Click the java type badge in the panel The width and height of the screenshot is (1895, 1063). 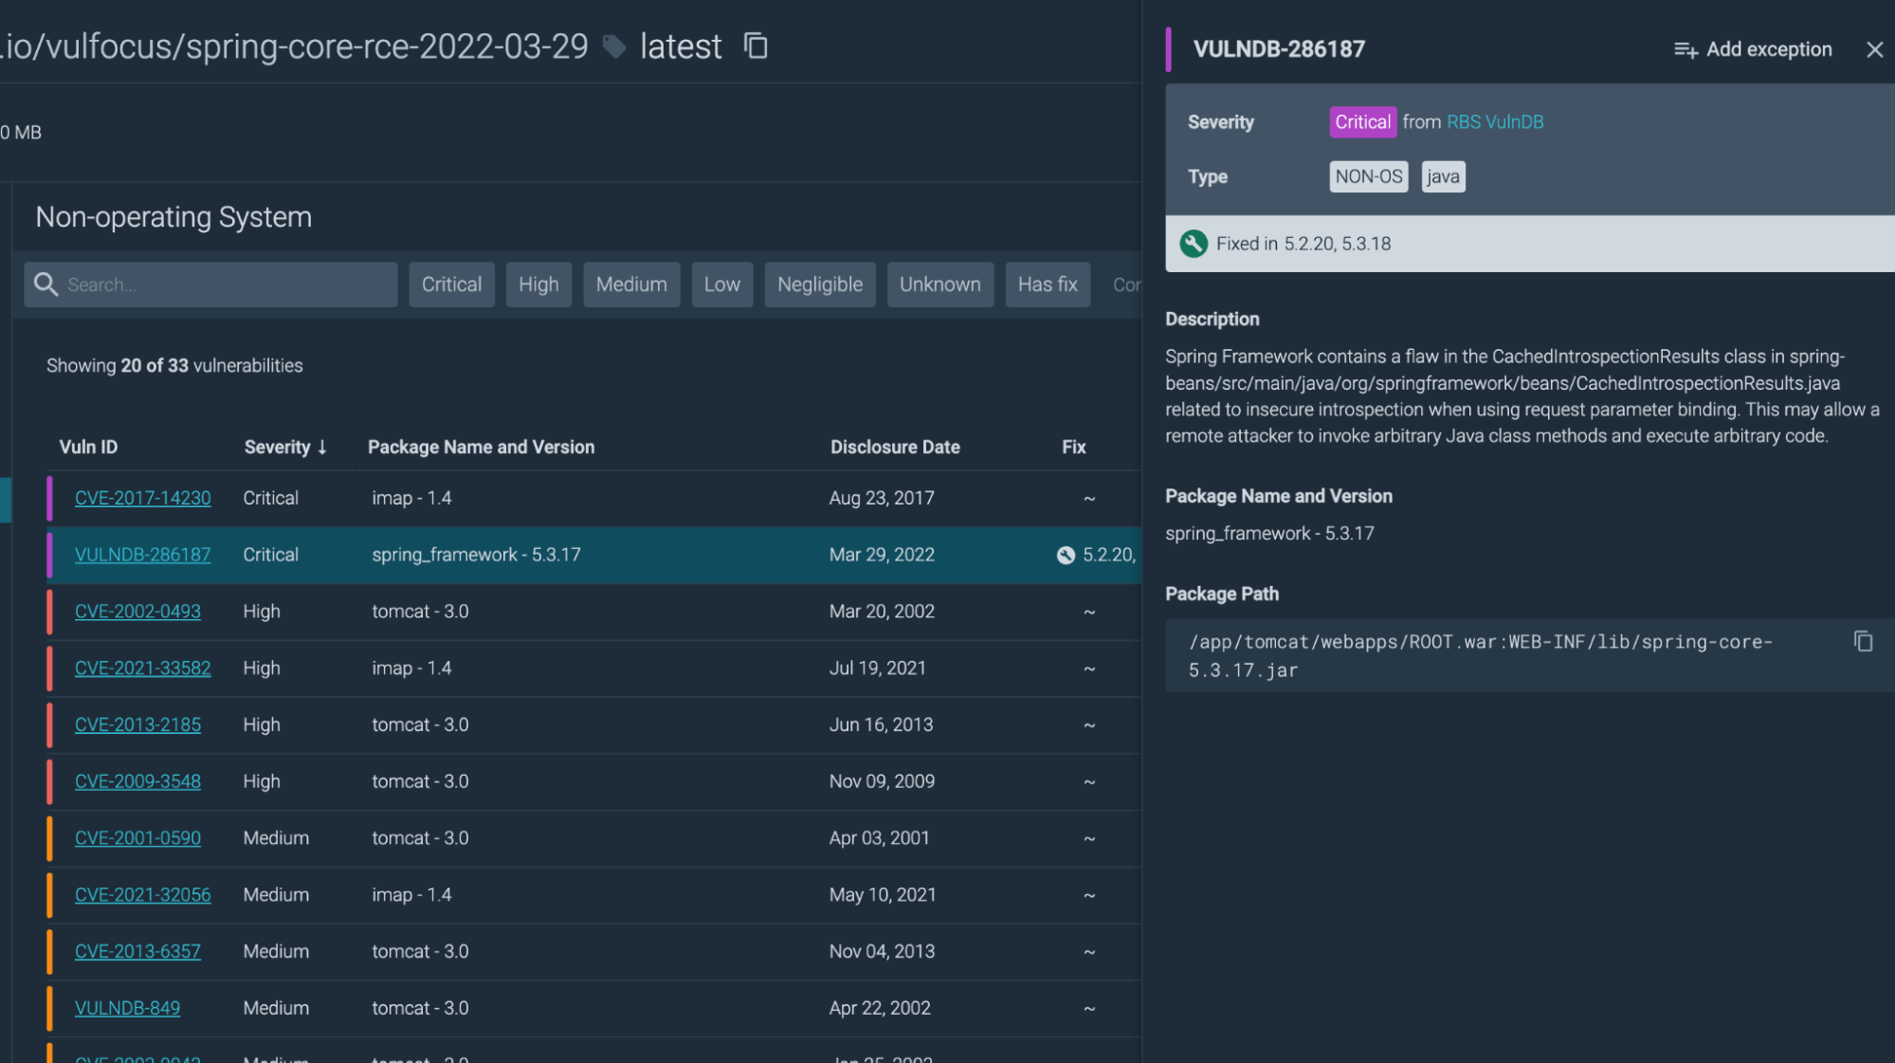click(x=1442, y=176)
